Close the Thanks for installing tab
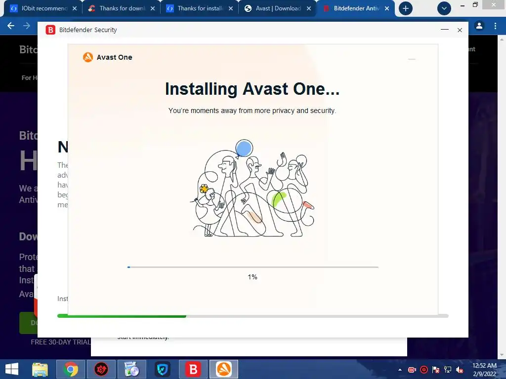 coord(231,8)
